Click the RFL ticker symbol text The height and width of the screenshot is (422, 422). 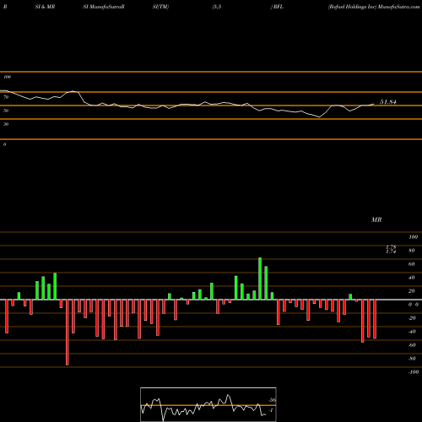(x=278, y=7)
